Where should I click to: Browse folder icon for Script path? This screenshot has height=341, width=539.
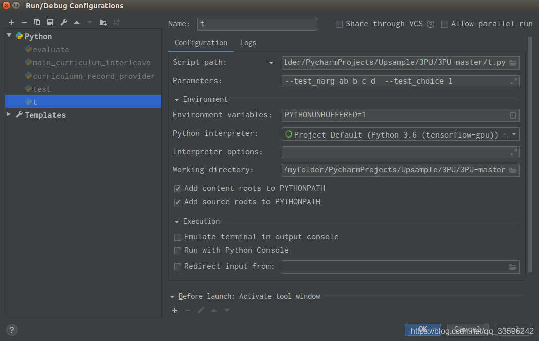[513, 63]
